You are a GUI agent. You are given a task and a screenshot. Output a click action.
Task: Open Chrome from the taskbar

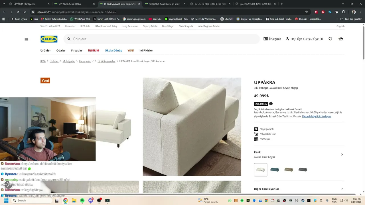[65, 200]
